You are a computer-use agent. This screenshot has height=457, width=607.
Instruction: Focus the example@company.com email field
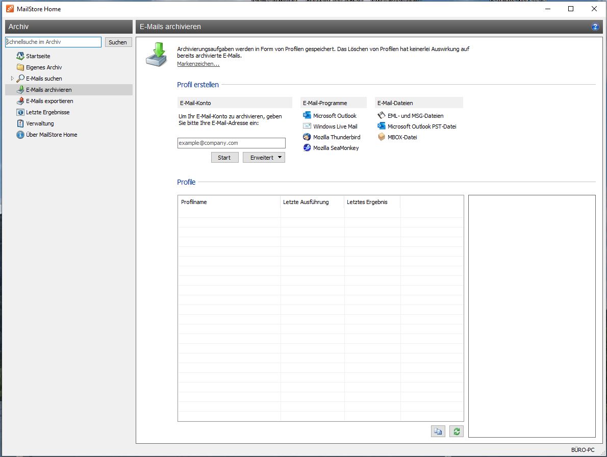[x=232, y=143]
